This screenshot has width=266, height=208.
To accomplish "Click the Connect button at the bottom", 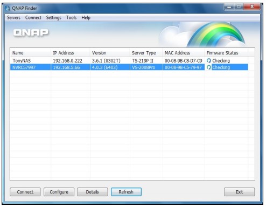I will coord(25,192).
